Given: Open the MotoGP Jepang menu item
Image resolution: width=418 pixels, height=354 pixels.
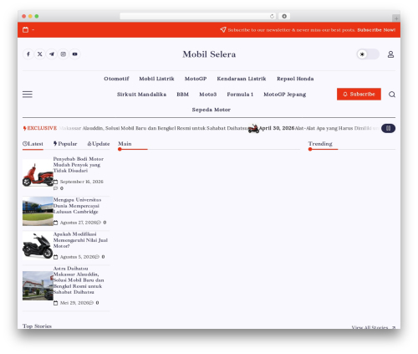Looking at the screenshot, I should pyautogui.click(x=285, y=95).
